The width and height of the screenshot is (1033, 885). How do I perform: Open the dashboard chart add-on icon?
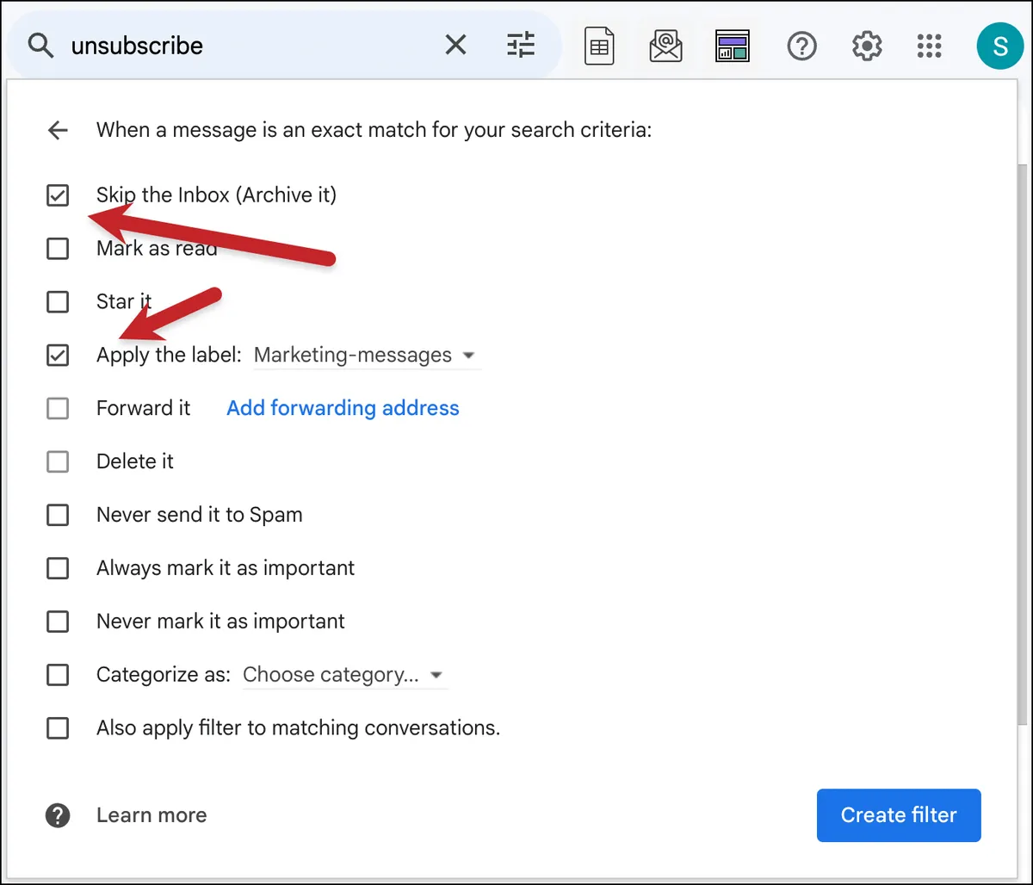point(733,46)
